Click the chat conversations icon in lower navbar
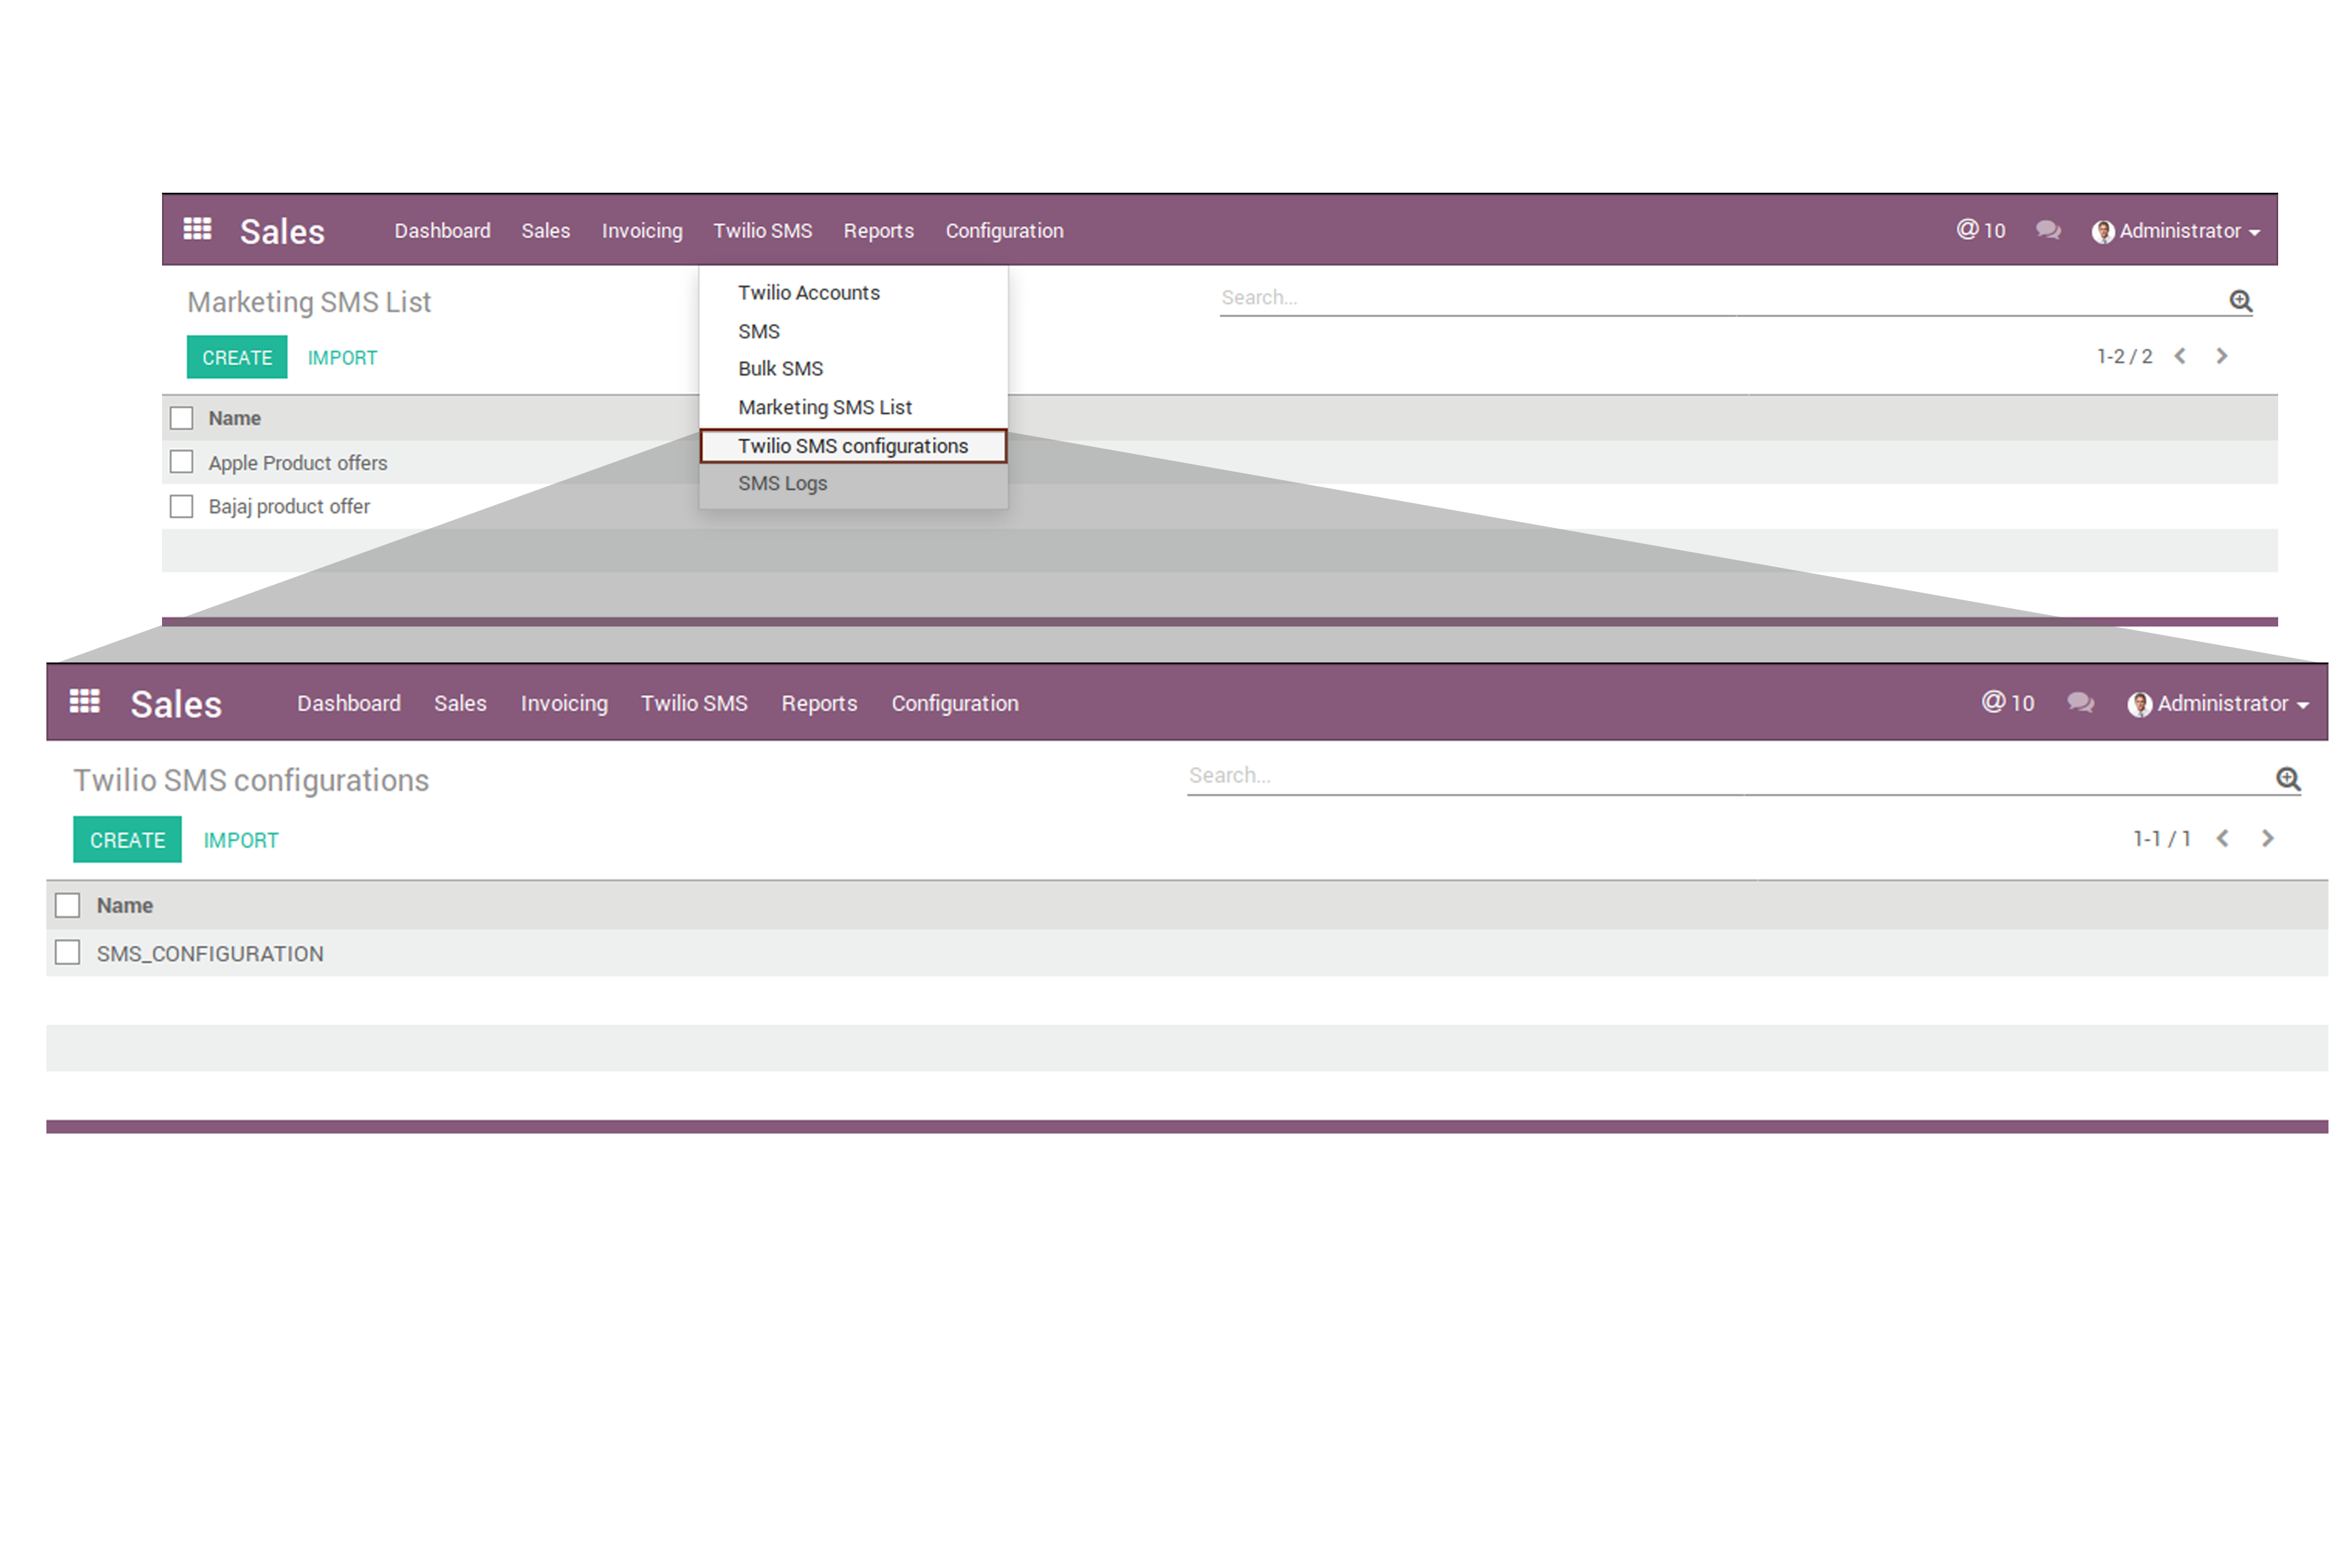The image size is (2352, 1568). pyautogui.click(x=2080, y=702)
